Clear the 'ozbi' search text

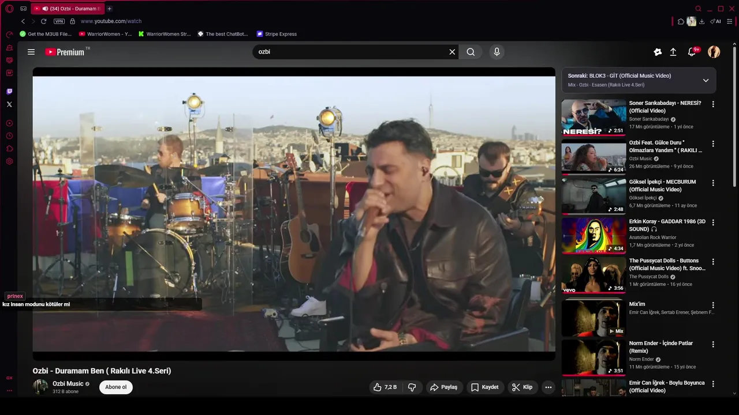452,52
